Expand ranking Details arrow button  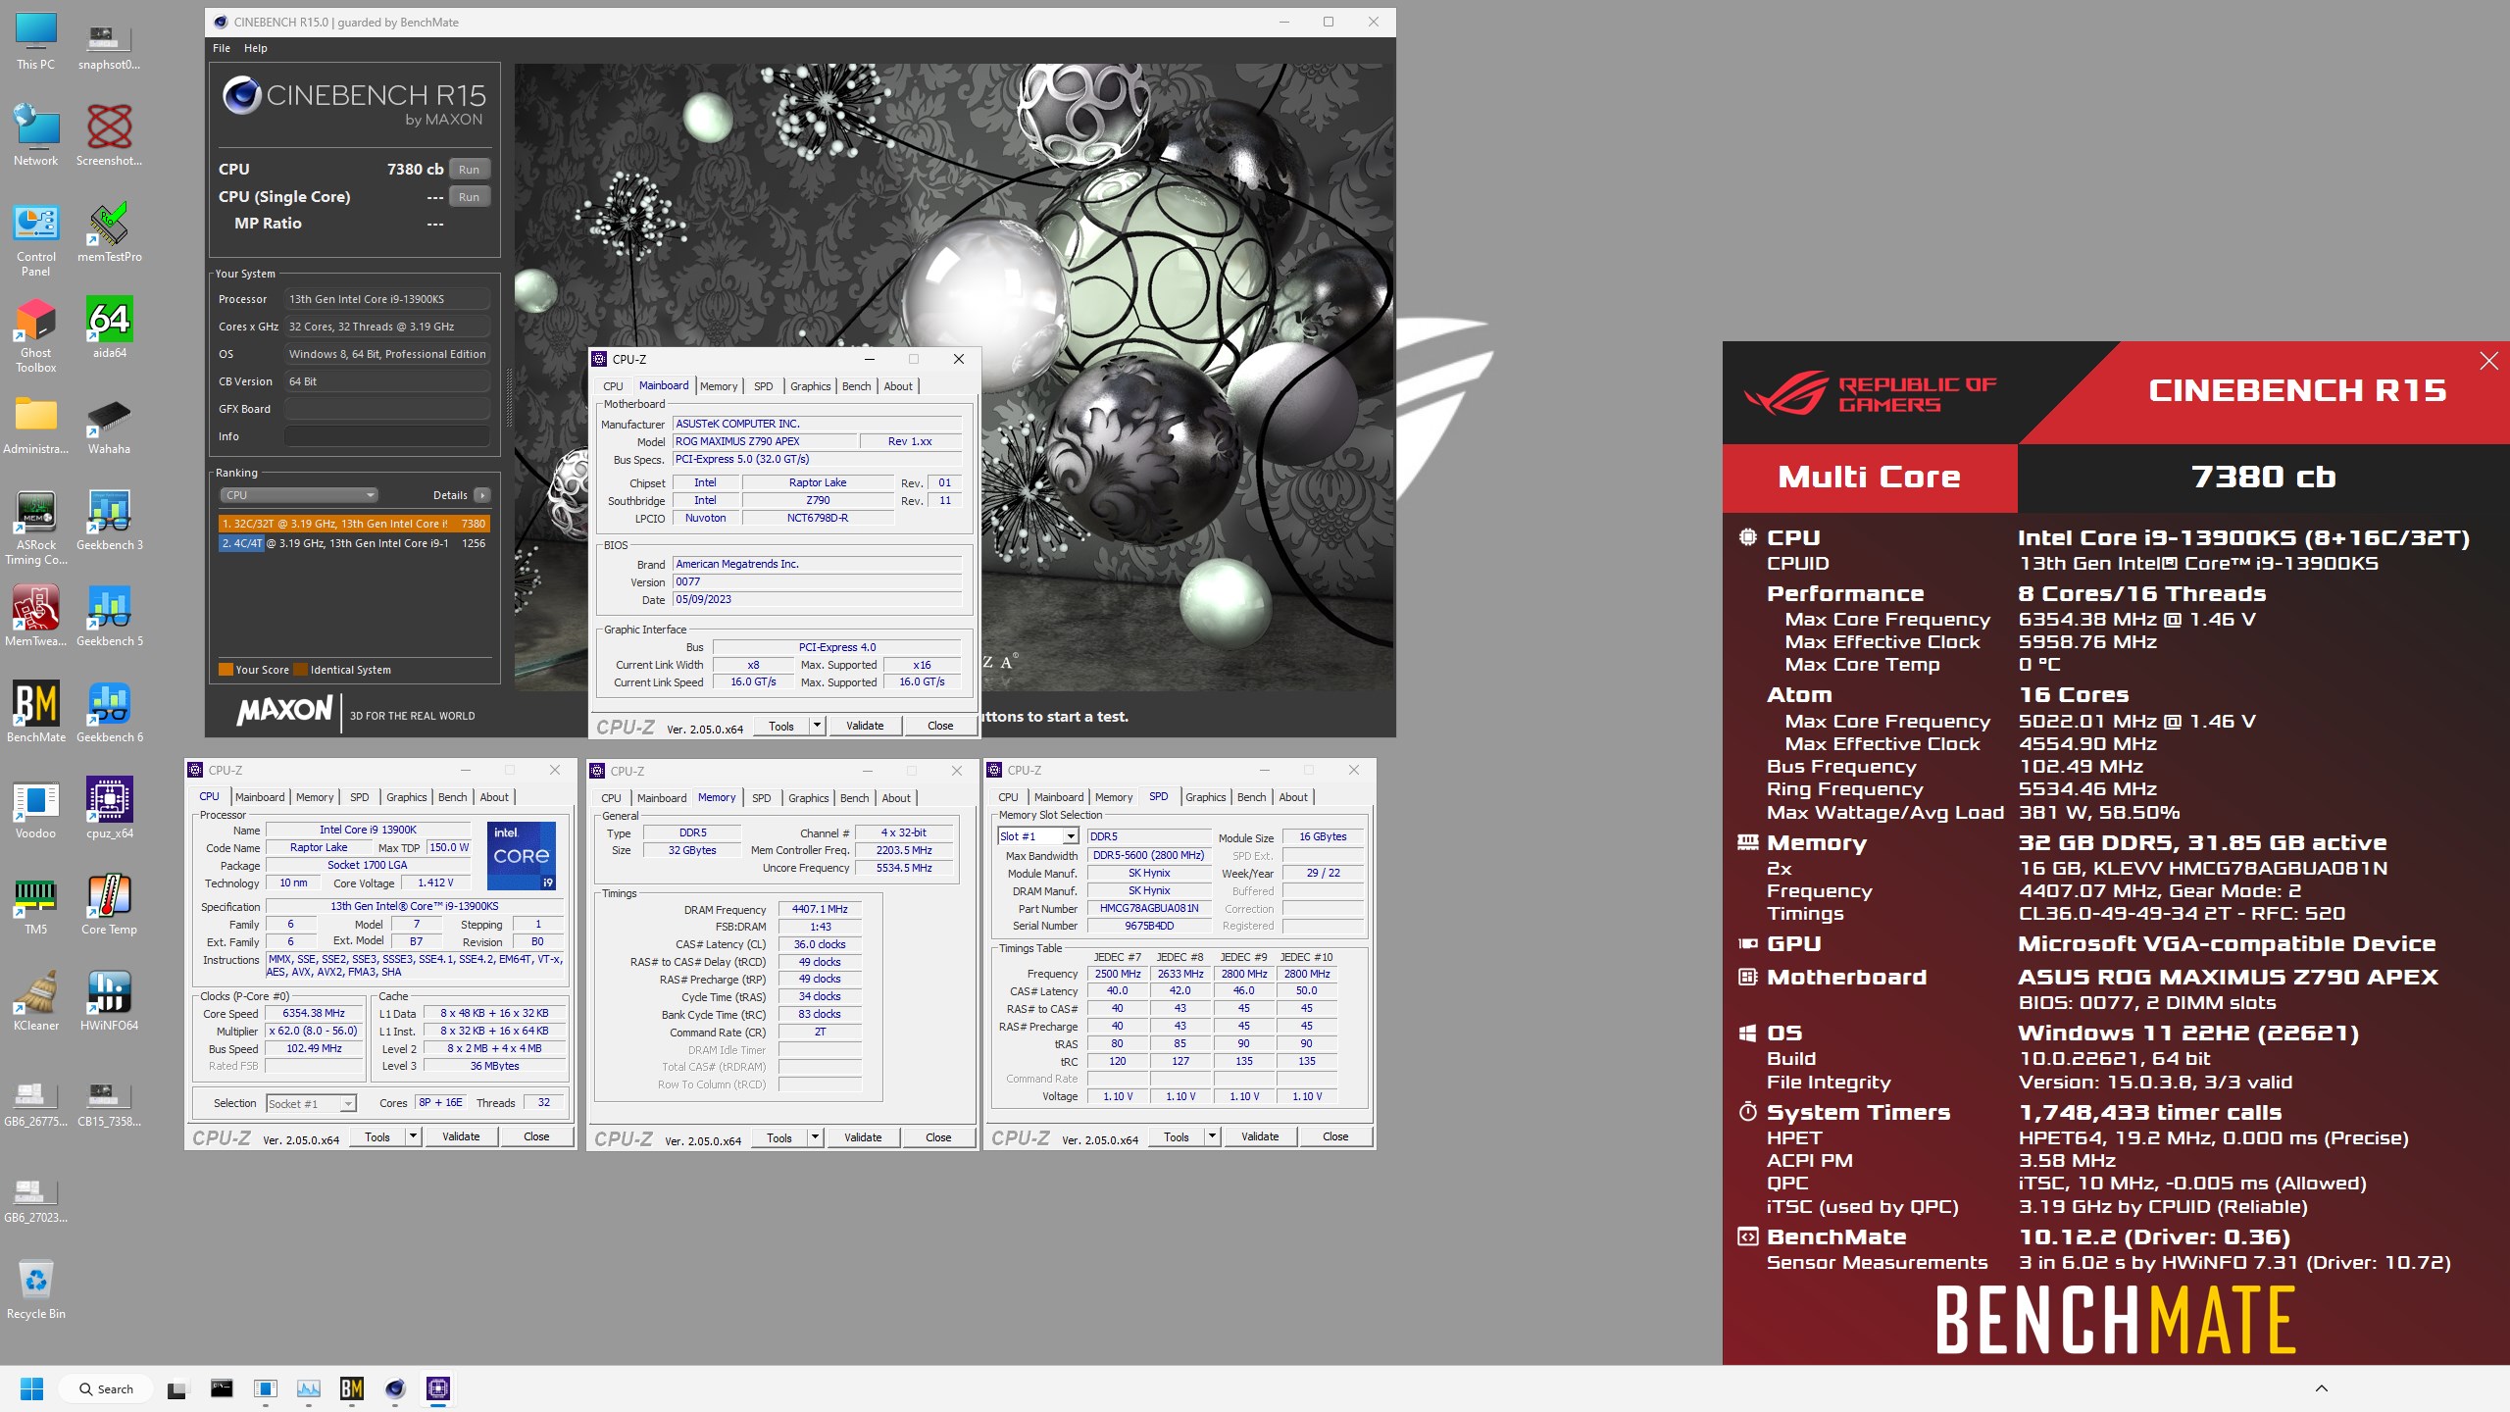(481, 495)
